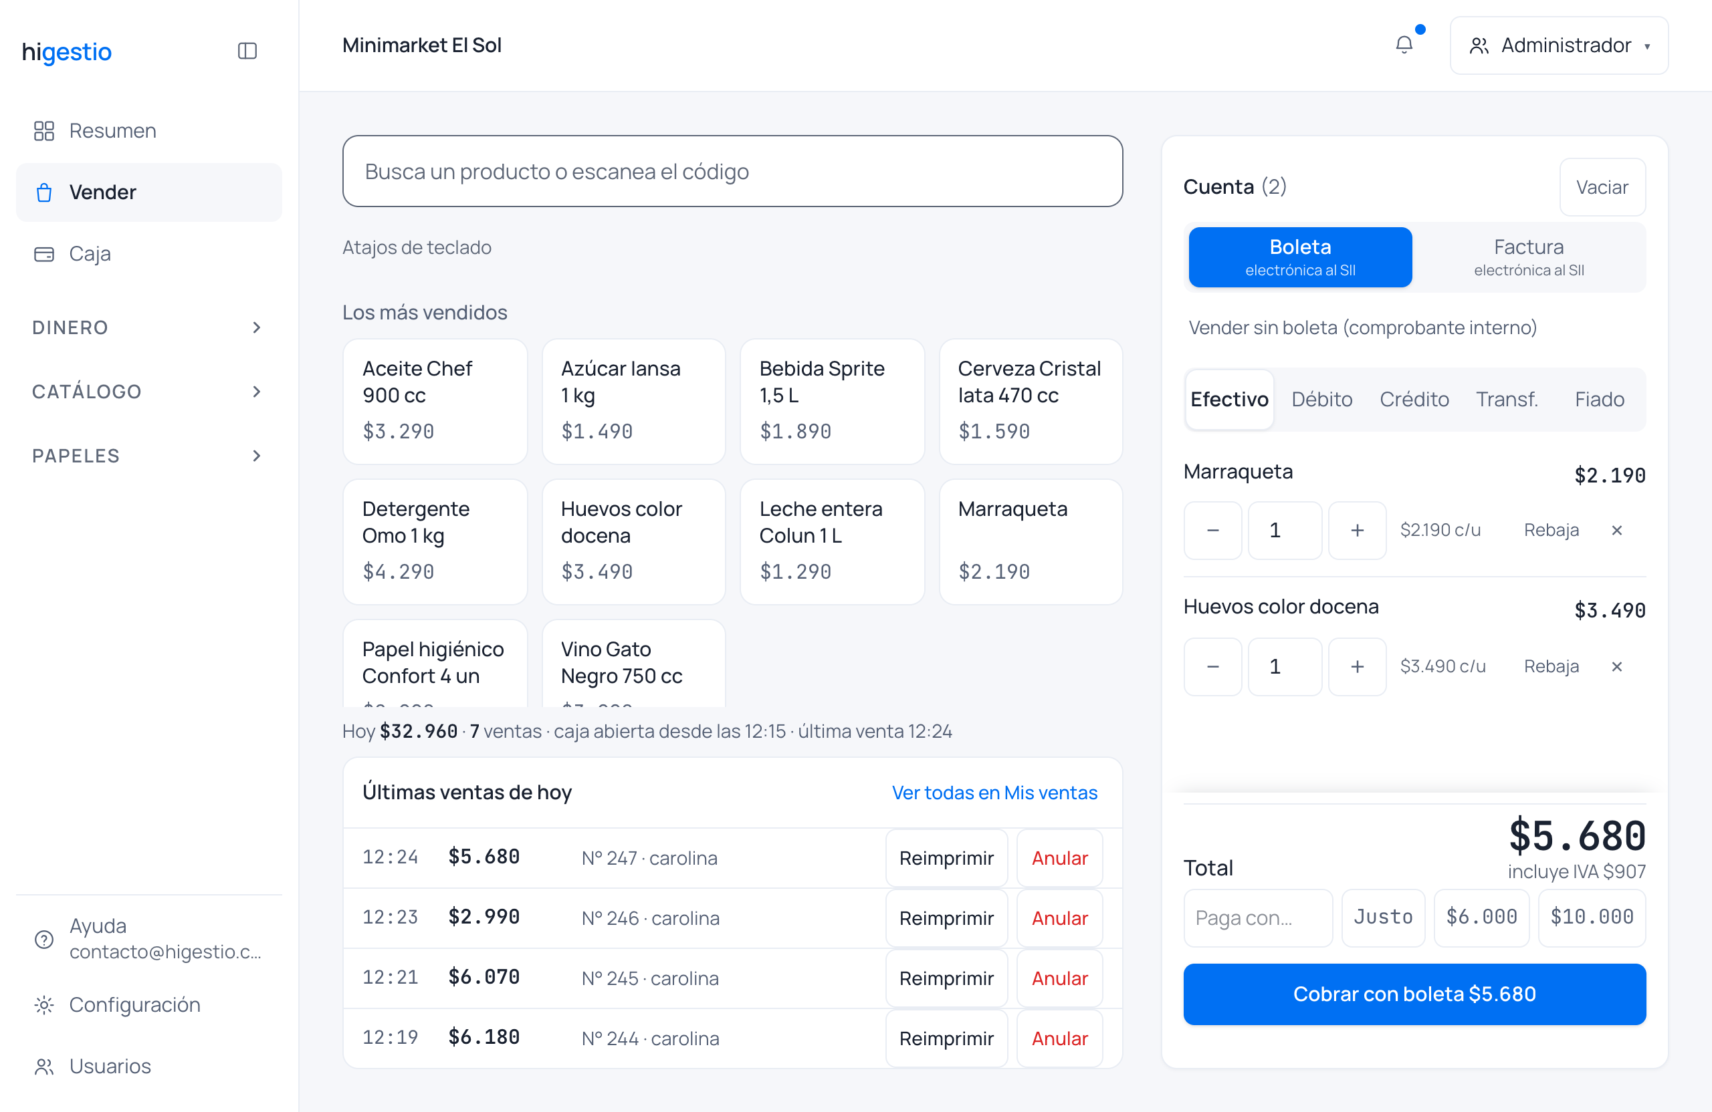
Task: Remove Marraqueta from the cuenta
Action: [1616, 531]
